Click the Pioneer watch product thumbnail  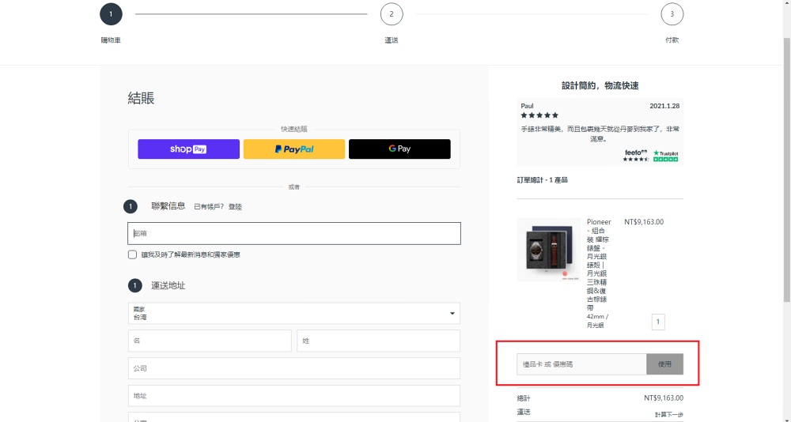(x=548, y=250)
